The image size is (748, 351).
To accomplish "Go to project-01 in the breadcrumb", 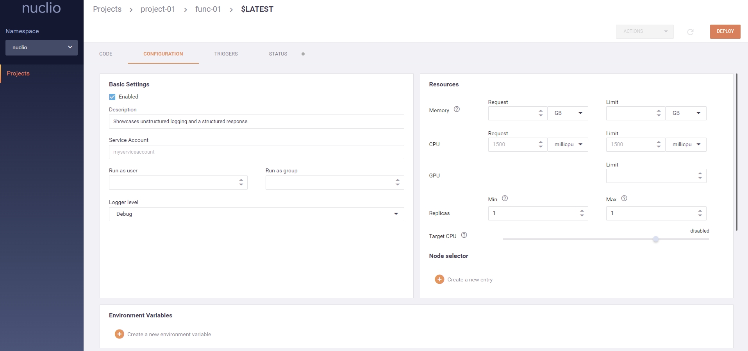I will point(158,9).
